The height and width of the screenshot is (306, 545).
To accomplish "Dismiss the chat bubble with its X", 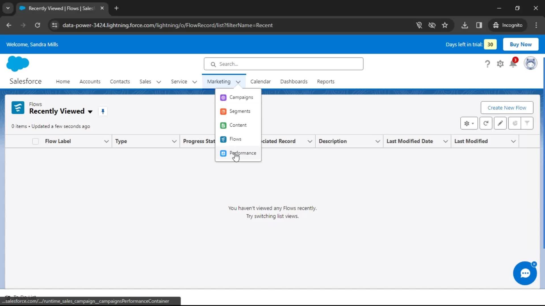I will [x=534, y=264].
